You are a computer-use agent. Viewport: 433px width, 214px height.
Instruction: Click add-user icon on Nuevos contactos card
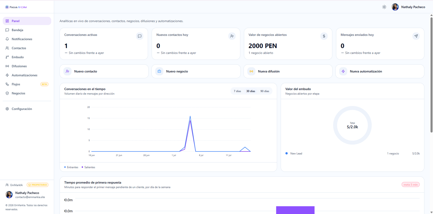pyautogui.click(x=232, y=36)
